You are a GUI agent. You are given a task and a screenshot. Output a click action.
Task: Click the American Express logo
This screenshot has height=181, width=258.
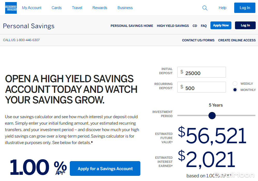click(x=11, y=8)
